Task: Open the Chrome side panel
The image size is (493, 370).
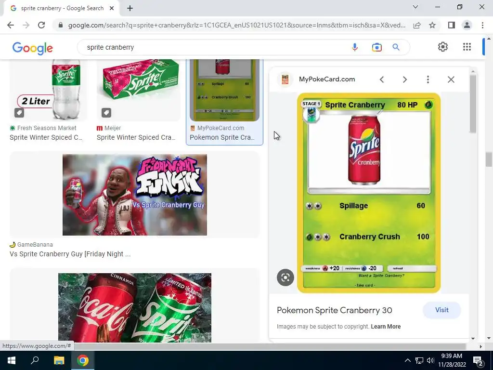Action: tap(452, 25)
